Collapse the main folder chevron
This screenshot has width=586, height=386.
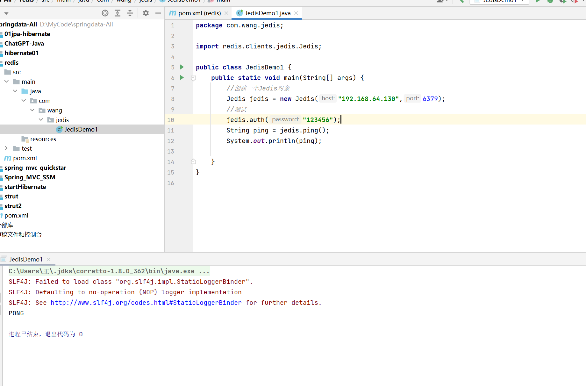coord(6,82)
